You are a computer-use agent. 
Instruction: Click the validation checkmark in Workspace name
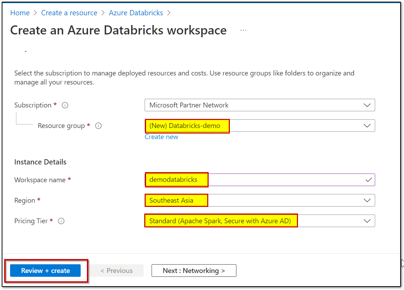pos(369,180)
